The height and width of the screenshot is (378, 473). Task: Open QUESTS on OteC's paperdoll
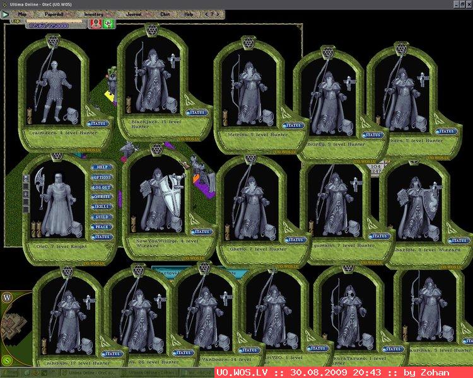(x=102, y=197)
